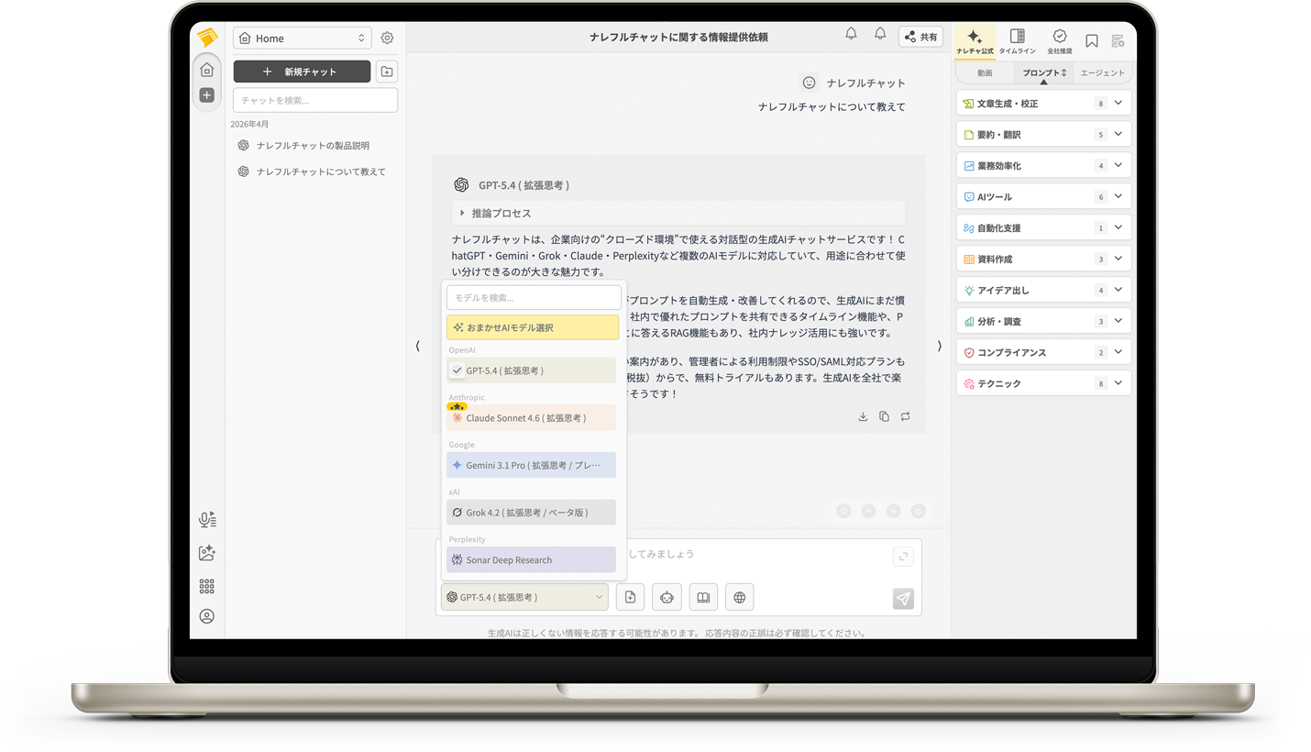
Task: Toggle the web search globe icon
Action: click(739, 597)
